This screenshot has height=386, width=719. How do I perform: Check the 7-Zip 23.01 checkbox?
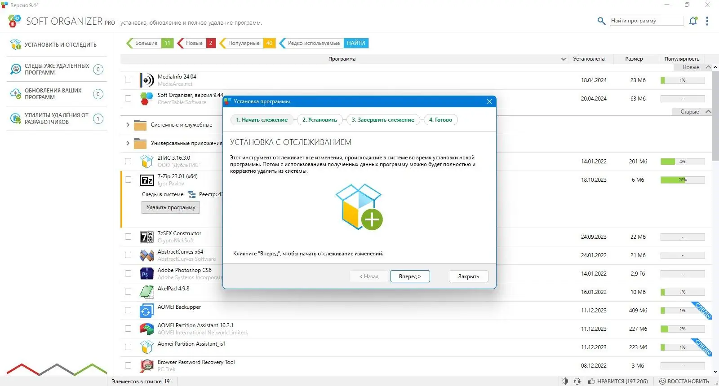[128, 180]
